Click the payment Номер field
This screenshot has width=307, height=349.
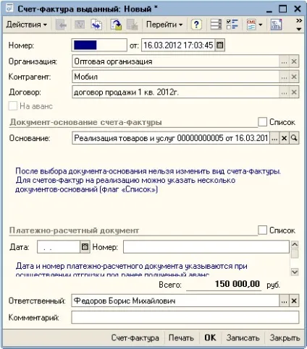click(x=206, y=247)
